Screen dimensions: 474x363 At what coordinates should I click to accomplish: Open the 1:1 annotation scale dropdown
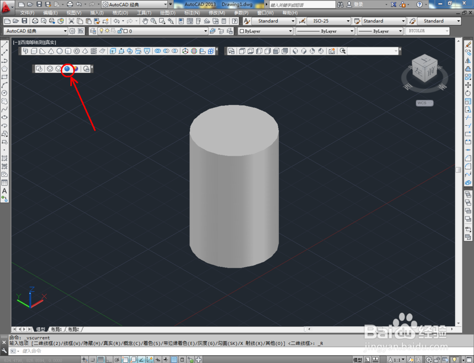tap(396, 359)
